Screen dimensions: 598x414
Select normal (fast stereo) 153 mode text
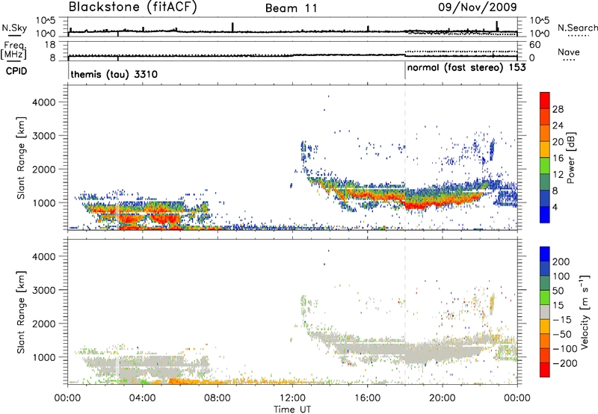point(466,68)
